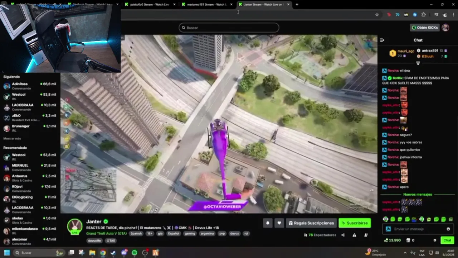Select the GTA5 tag

111,240
